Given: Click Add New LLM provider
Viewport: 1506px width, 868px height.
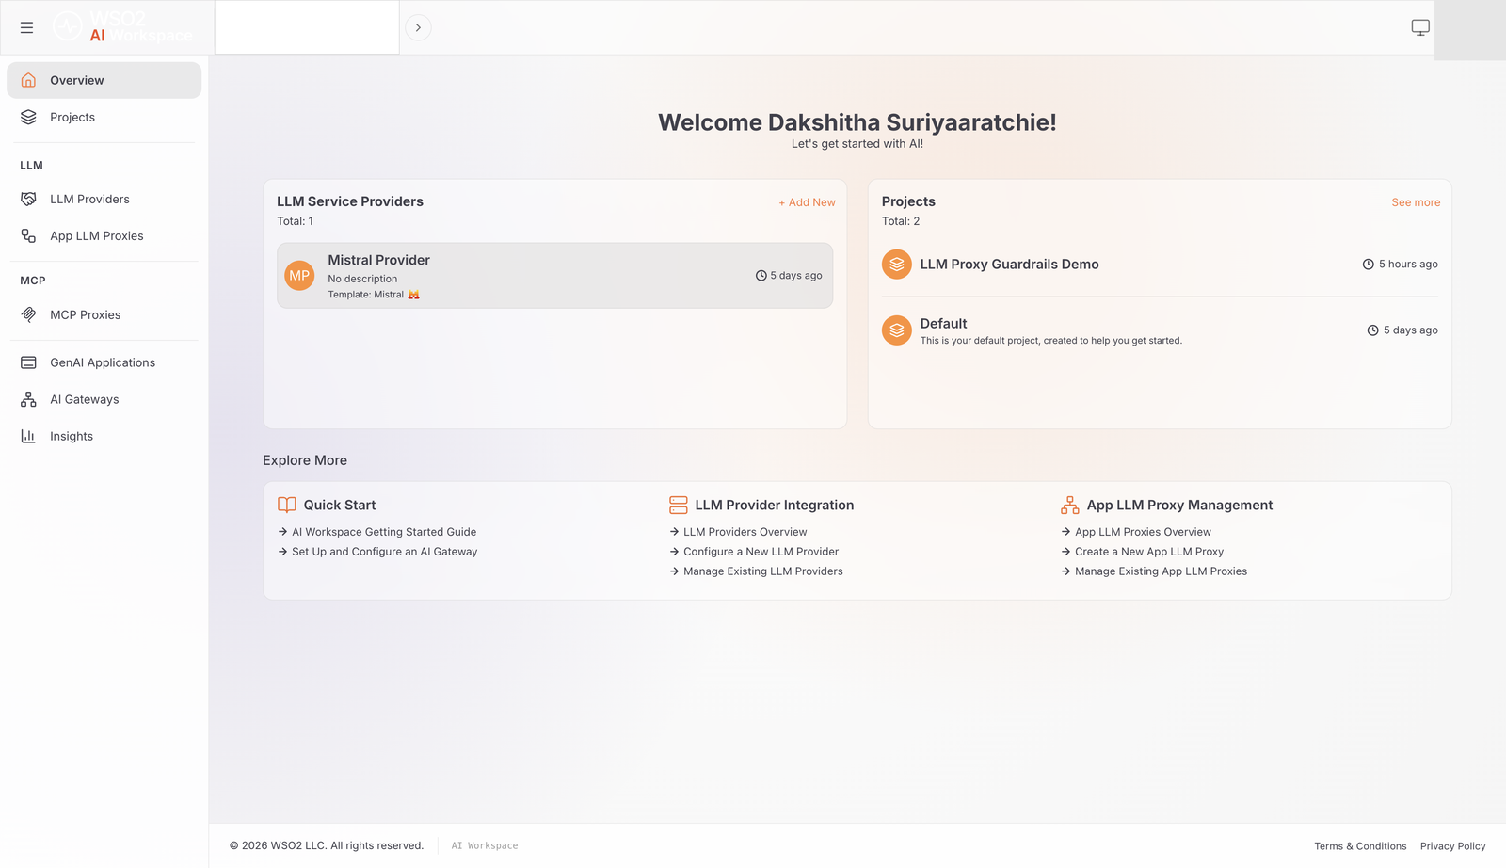Looking at the screenshot, I should click(x=807, y=202).
